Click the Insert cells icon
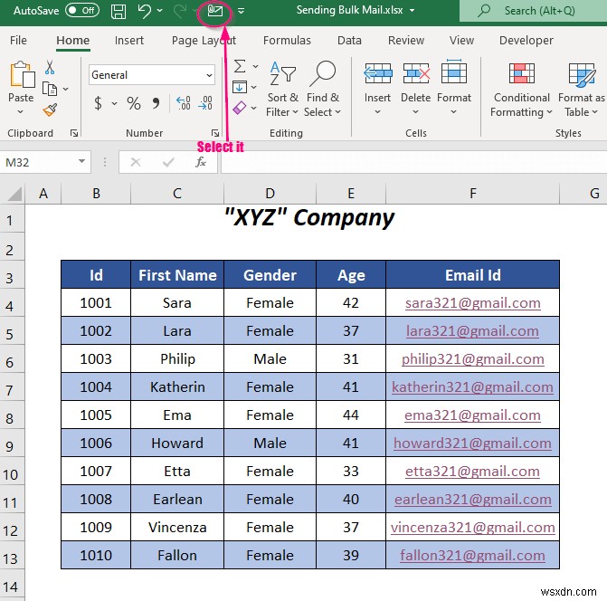 pos(378,73)
